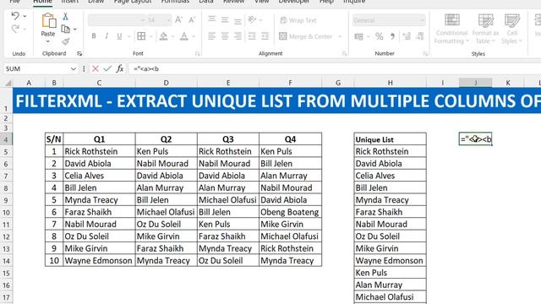541x304 pixels.
Task: Apply Comma Style
Action: [x=392, y=36]
